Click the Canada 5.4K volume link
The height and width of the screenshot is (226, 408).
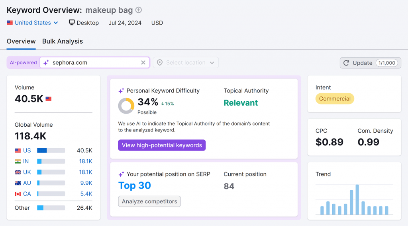pos(86,194)
